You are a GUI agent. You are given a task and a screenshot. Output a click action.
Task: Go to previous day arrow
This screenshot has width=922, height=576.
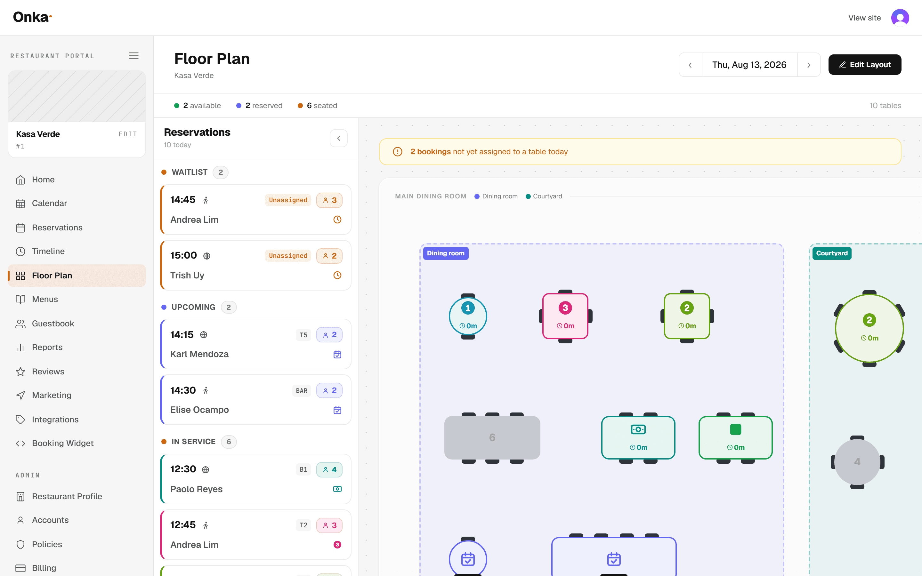690,65
